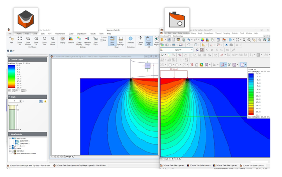Check the Soil Column checkbox
This screenshot has height=177, width=282.
tap(13, 151)
